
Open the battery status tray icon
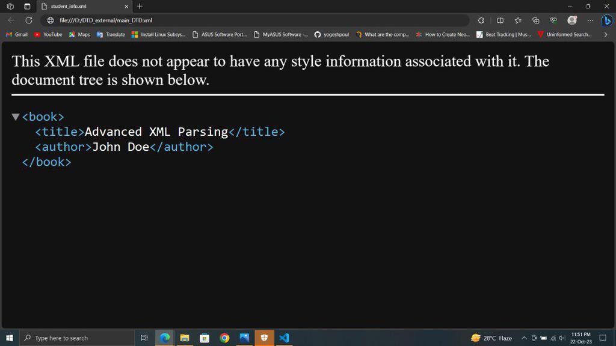(543, 338)
